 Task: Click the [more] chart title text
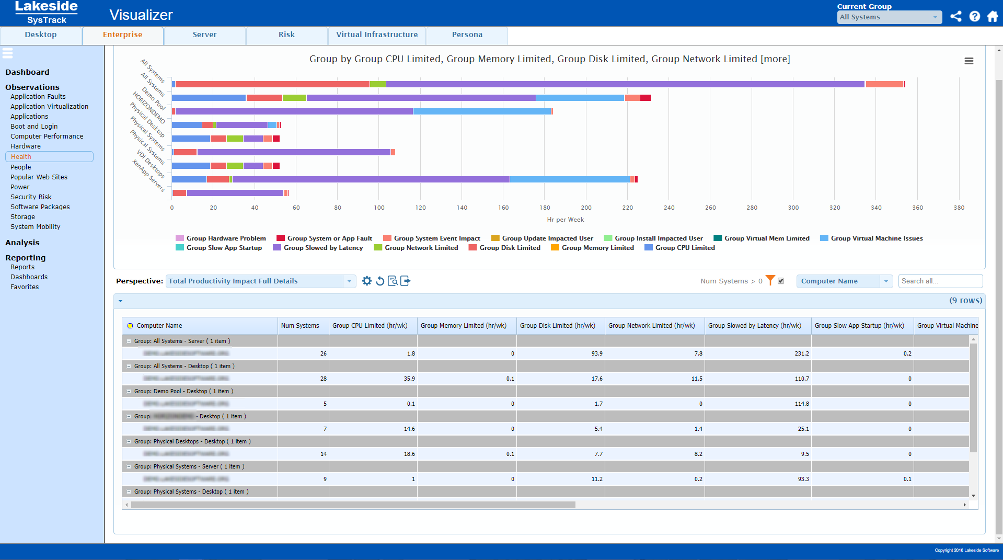click(x=775, y=59)
